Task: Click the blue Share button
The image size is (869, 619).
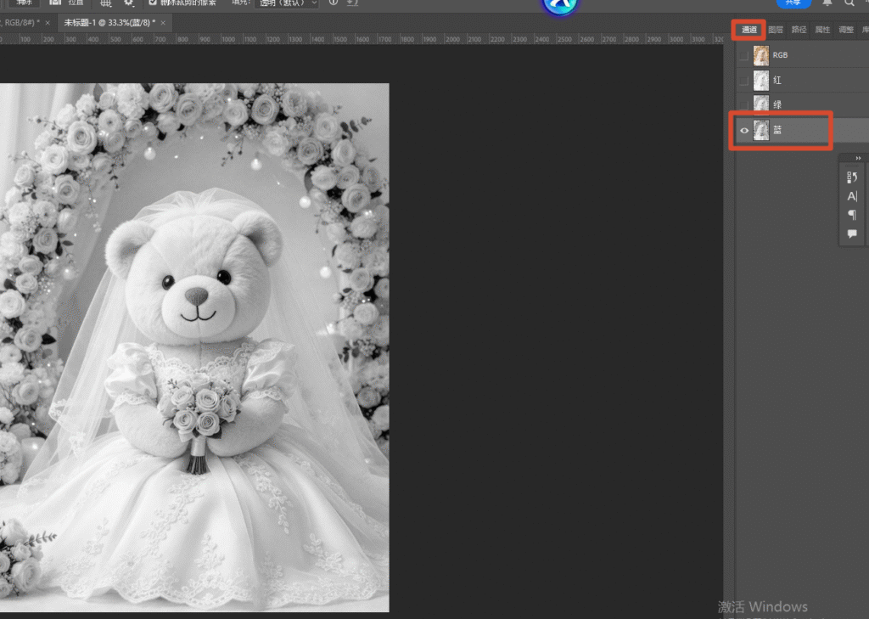Action: coord(793,3)
